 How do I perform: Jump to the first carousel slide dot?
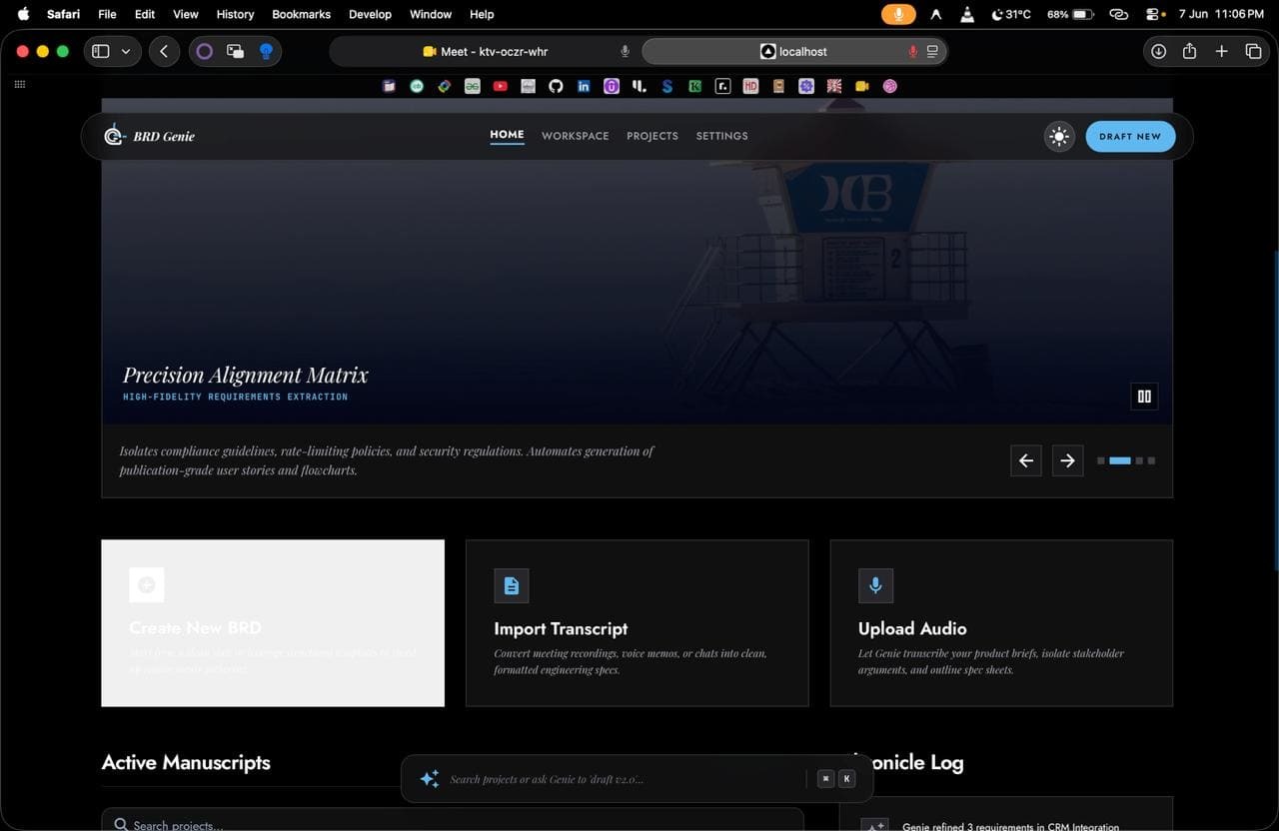(1101, 460)
